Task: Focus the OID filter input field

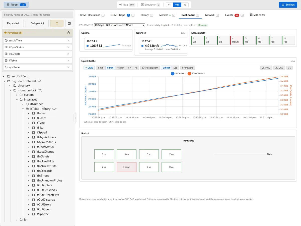Action: [38, 15]
